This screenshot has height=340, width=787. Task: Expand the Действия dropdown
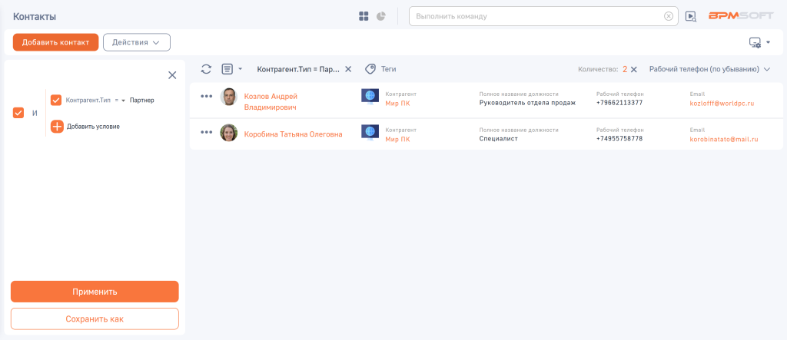coord(136,42)
